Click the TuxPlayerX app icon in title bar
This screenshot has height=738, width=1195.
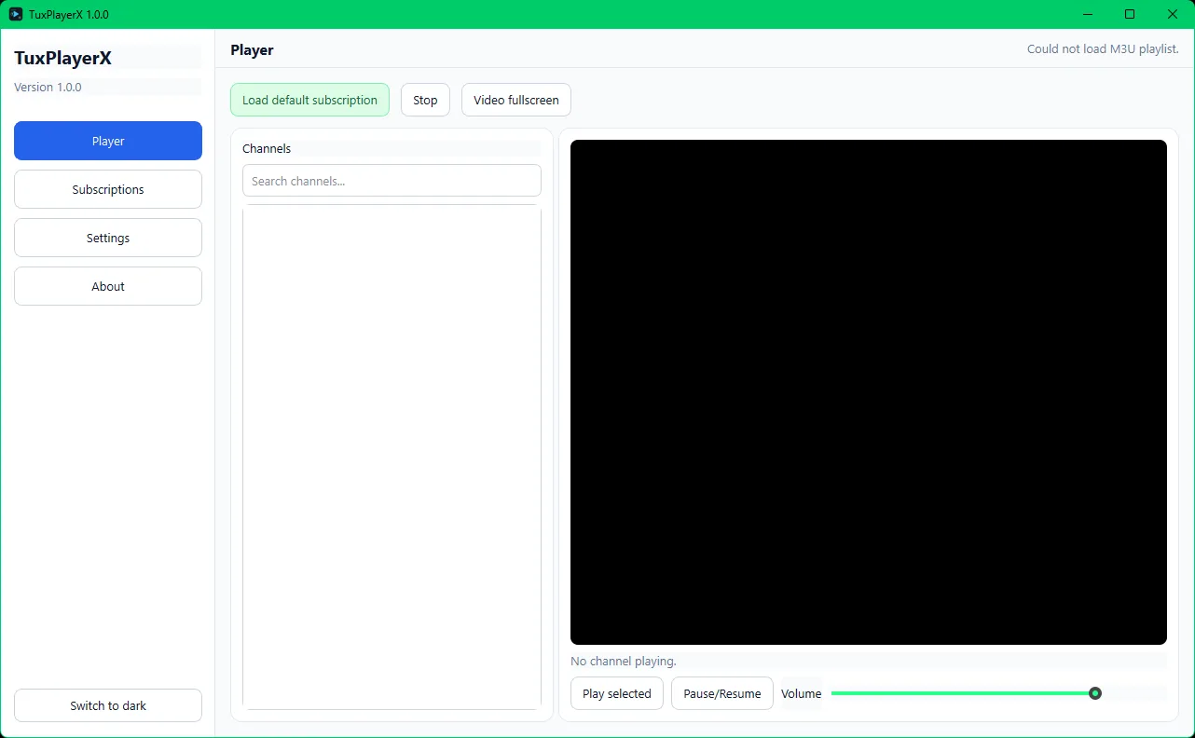point(16,14)
